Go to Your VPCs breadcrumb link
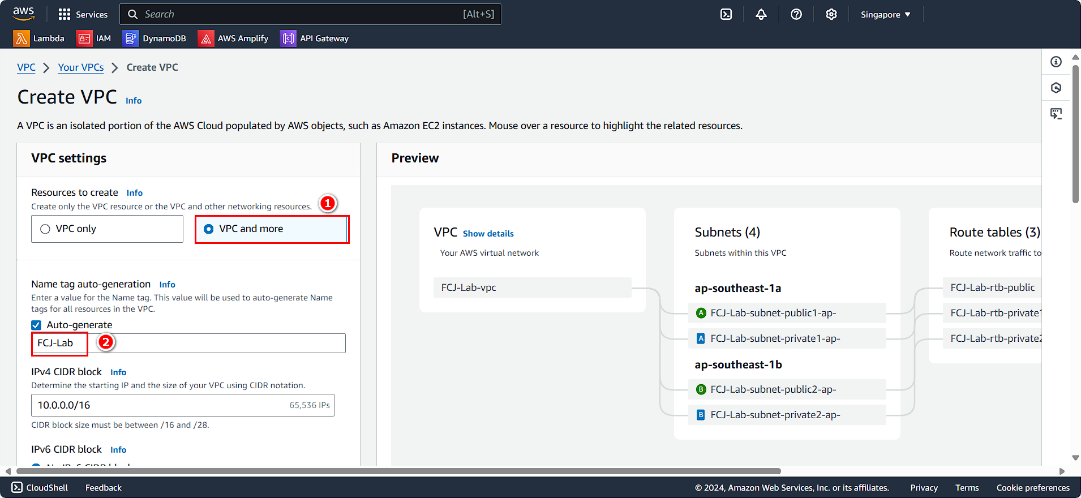The width and height of the screenshot is (1081, 498). click(x=81, y=67)
